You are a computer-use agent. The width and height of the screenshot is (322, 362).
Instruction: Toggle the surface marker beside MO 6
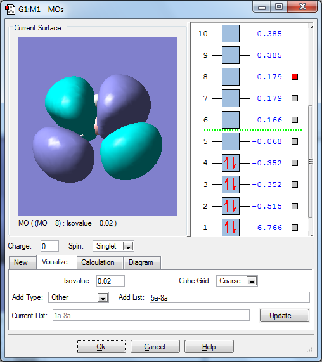click(295, 120)
